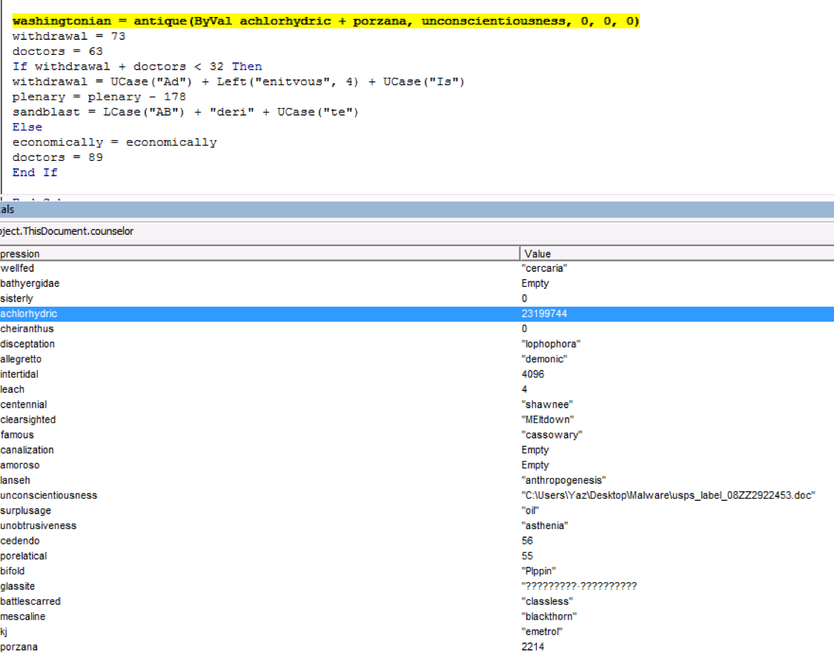Click the Value column header
This screenshot has width=834, height=655.
pyautogui.click(x=677, y=253)
